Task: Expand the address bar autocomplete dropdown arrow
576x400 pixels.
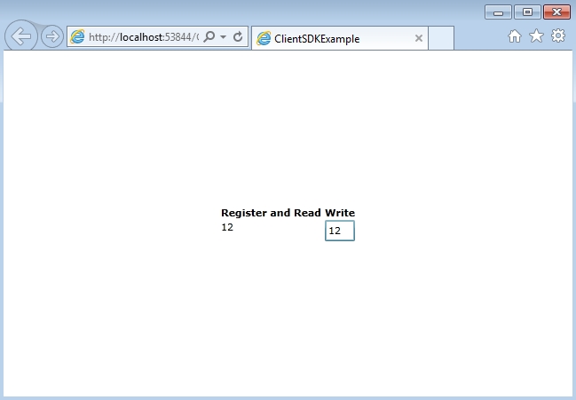Action: pos(223,37)
